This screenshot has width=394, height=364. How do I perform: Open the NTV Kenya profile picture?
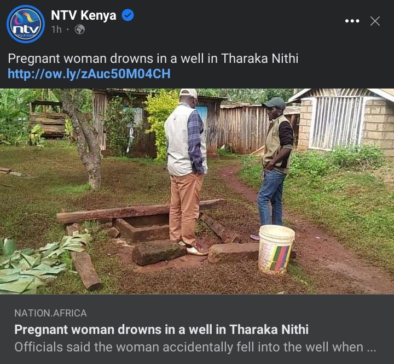[26, 24]
